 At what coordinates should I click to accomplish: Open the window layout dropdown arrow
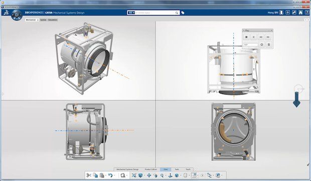(198, 175)
